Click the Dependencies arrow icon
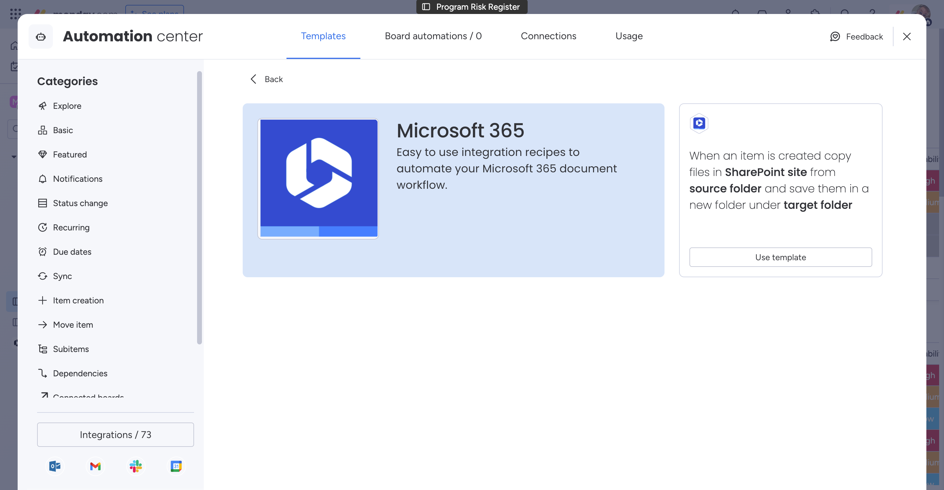The image size is (944, 490). tap(43, 373)
